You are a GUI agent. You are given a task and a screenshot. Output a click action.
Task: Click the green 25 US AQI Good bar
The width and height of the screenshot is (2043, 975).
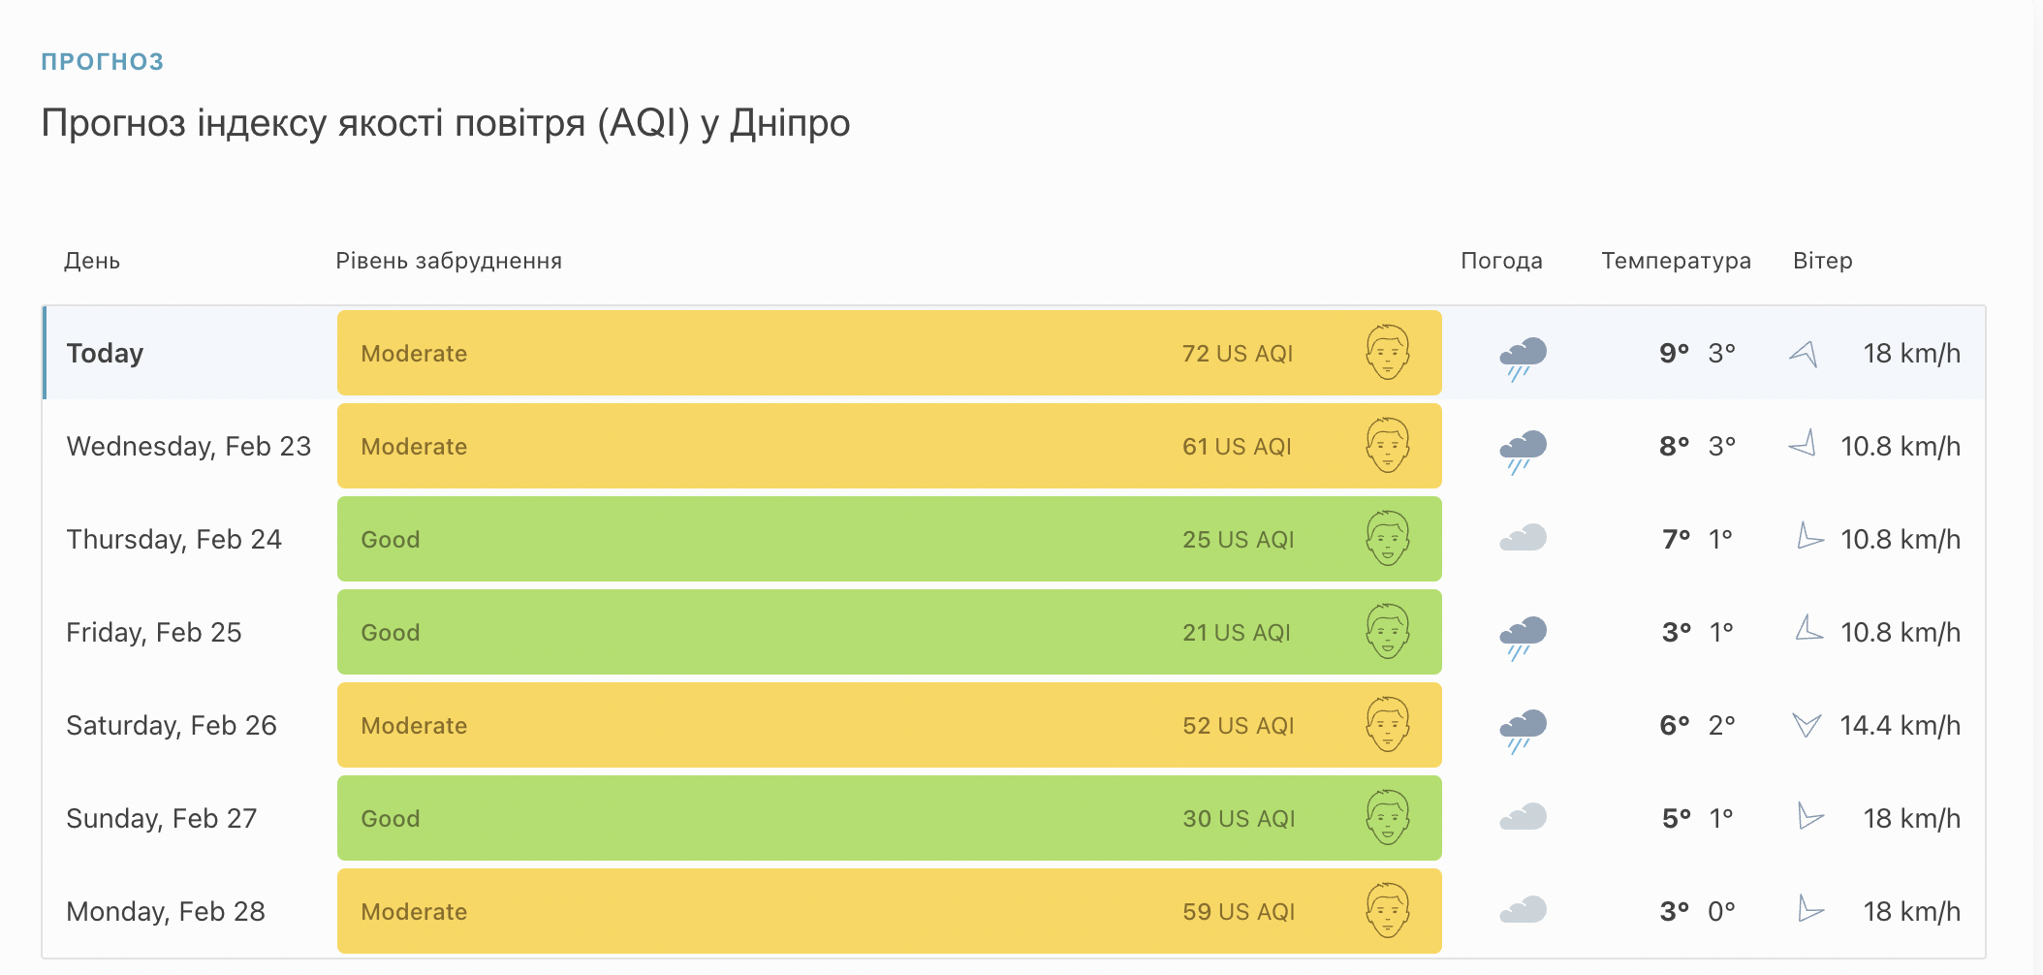pos(889,539)
